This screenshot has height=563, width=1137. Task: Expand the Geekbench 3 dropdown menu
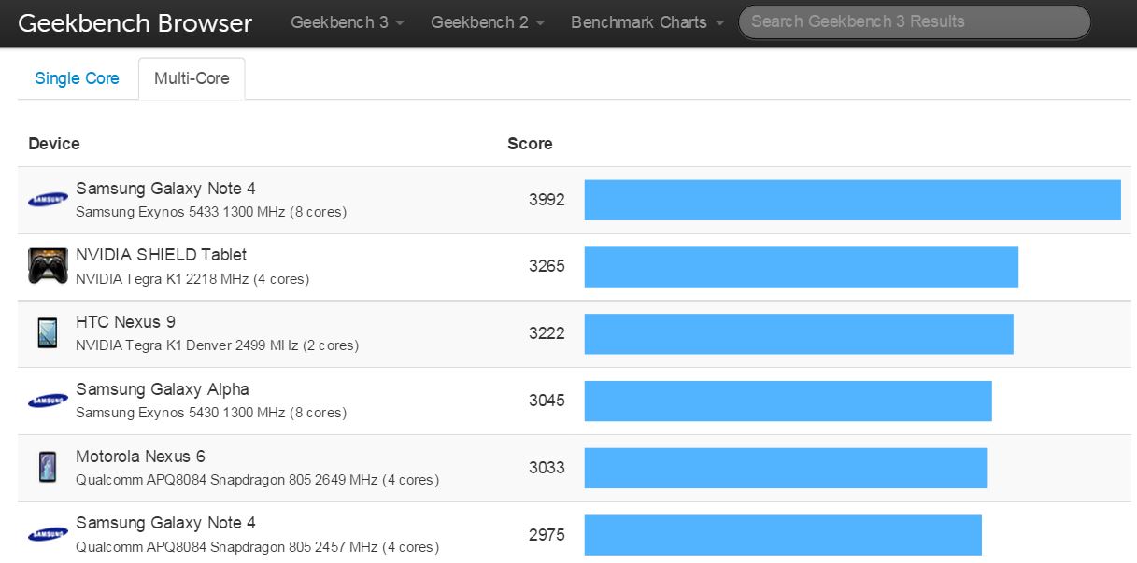click(348, 22)
